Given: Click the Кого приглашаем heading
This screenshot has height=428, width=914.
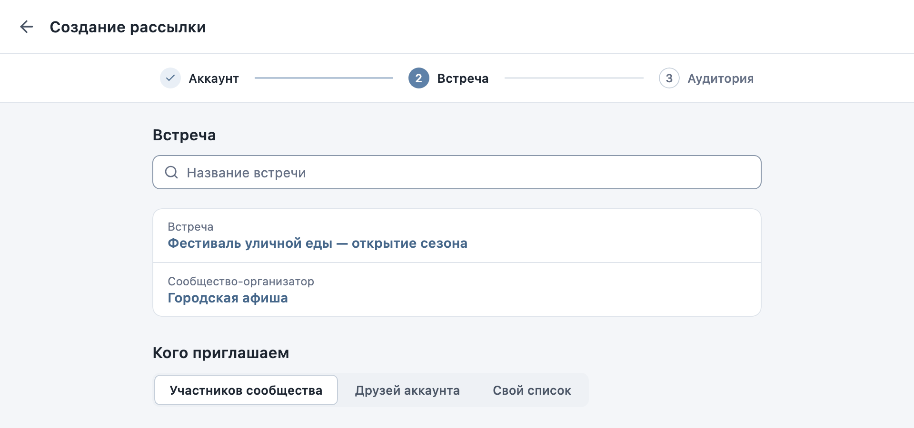Looking at the screenshot, I should 221,353.
